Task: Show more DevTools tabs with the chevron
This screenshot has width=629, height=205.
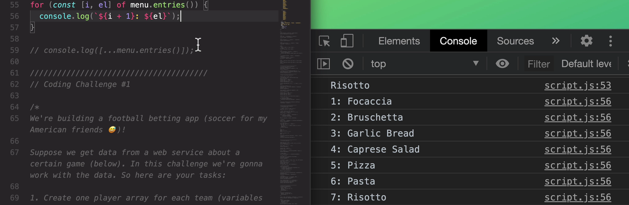Action: point(555,41)
